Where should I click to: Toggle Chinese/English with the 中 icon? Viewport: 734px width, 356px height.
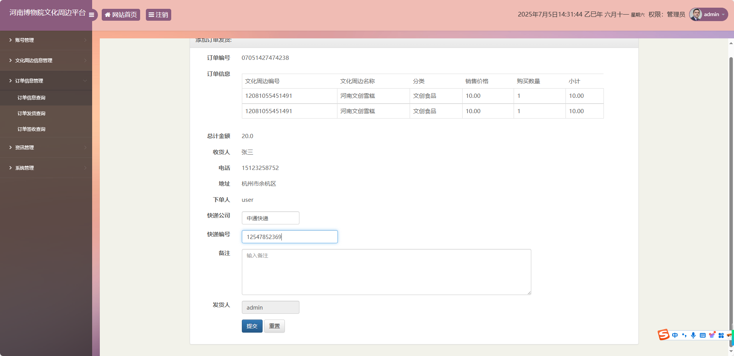coord(675,335)
